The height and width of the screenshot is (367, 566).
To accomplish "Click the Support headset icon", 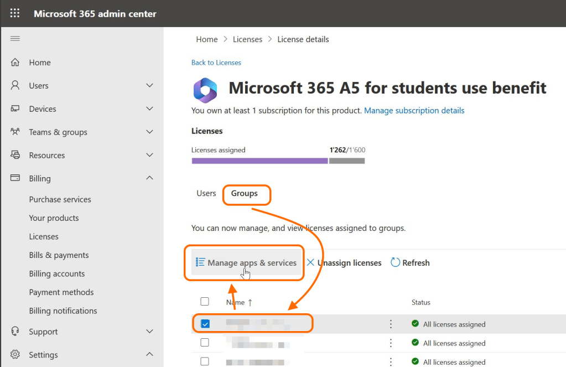I will coord(15,332).
